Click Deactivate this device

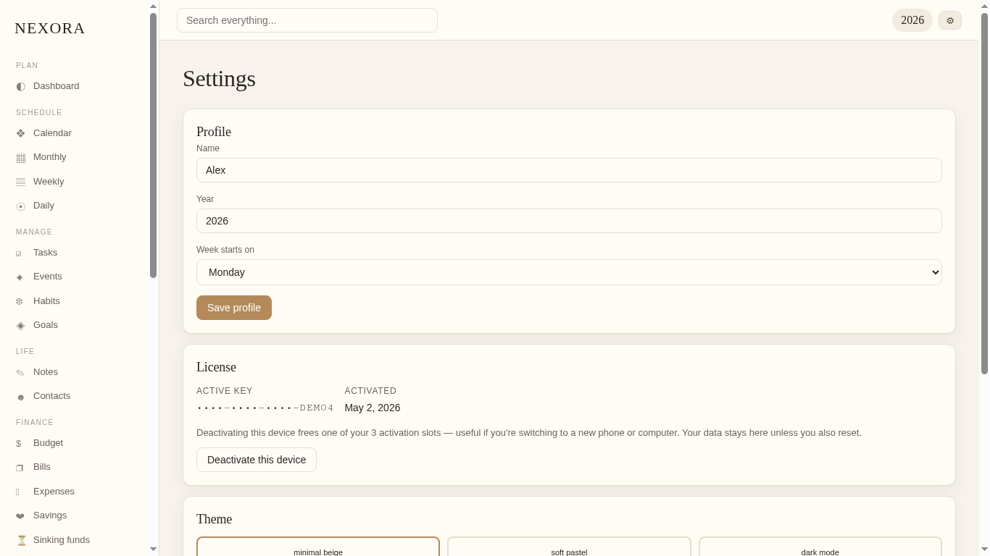pyautogui.click(x=257, y=460)
